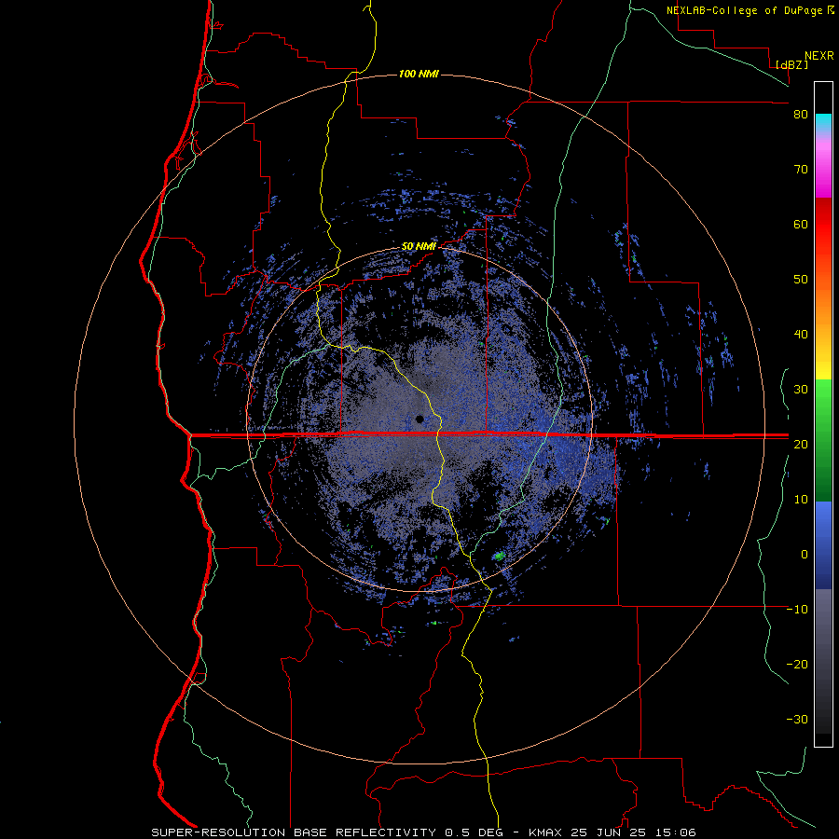Click the red segment of color bar
Screen dimensions: 839x839
click(x=823, y=225)
